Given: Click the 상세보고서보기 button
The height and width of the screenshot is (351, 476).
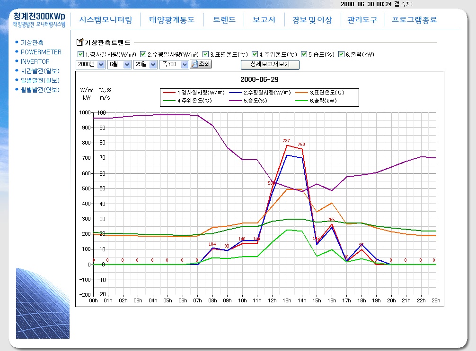Looking at the screenshot, I should pos(270,64).
